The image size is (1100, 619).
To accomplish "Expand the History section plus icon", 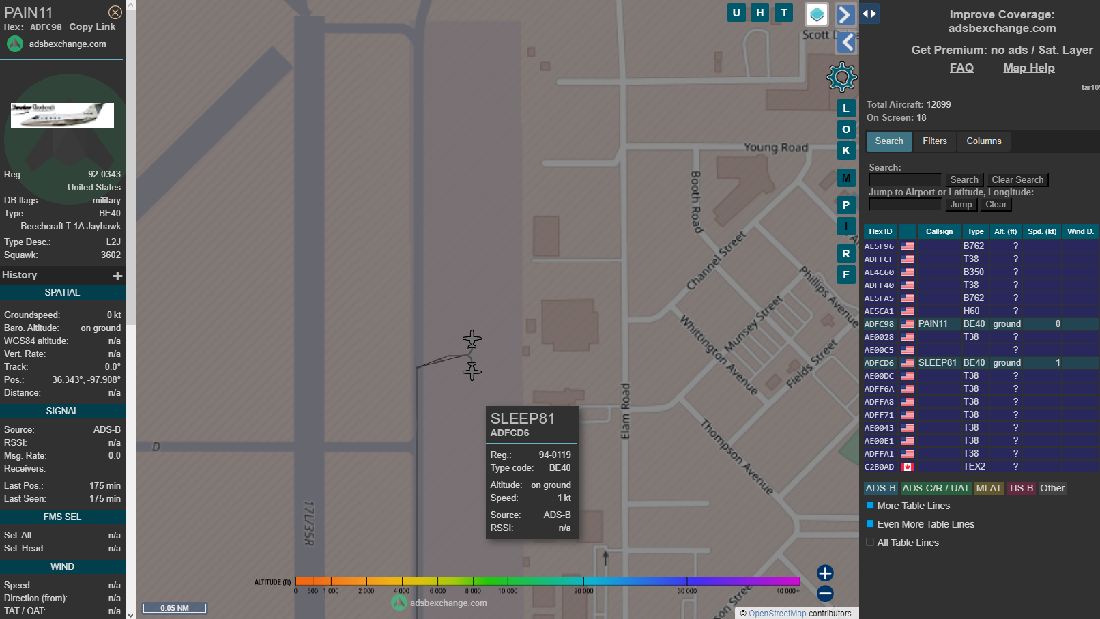I will coord(117,276).
